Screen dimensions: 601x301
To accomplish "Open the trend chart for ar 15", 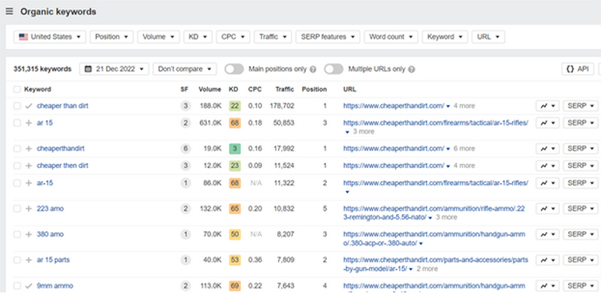I will tap(548, 123).
